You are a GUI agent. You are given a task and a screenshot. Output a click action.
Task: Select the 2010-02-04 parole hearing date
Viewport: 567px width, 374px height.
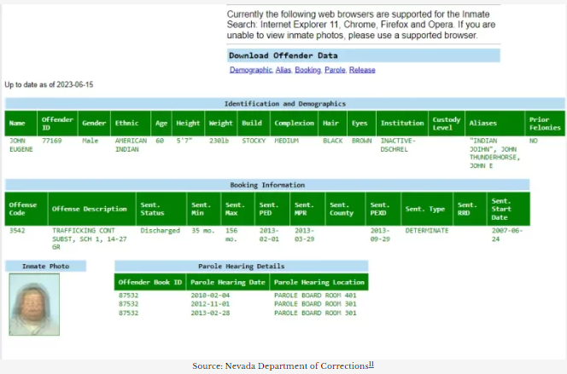pos(210,295)
